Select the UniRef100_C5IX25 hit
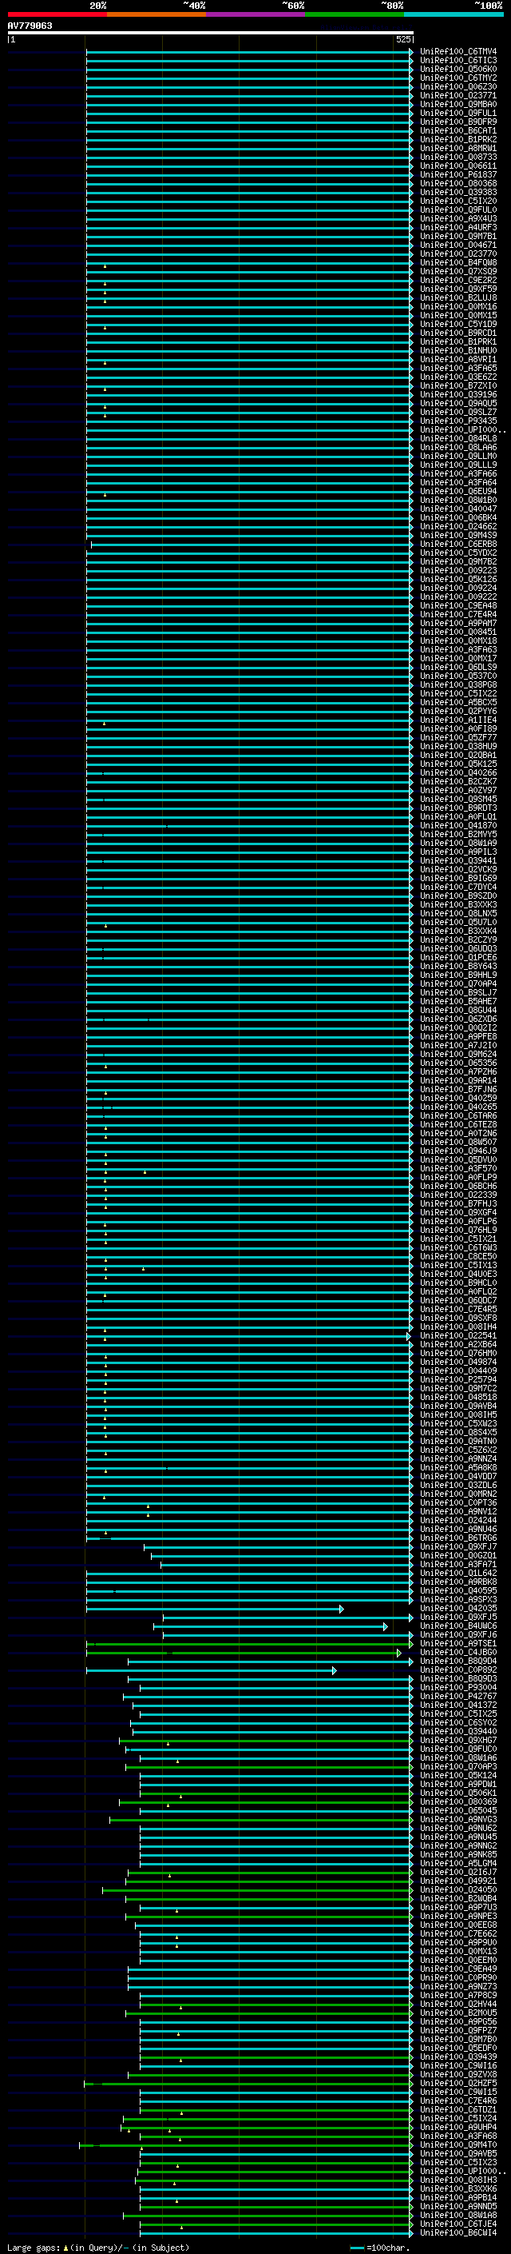Image resolution: width=511 pixels, height=2254 pixels. (x=458, y=1713)
